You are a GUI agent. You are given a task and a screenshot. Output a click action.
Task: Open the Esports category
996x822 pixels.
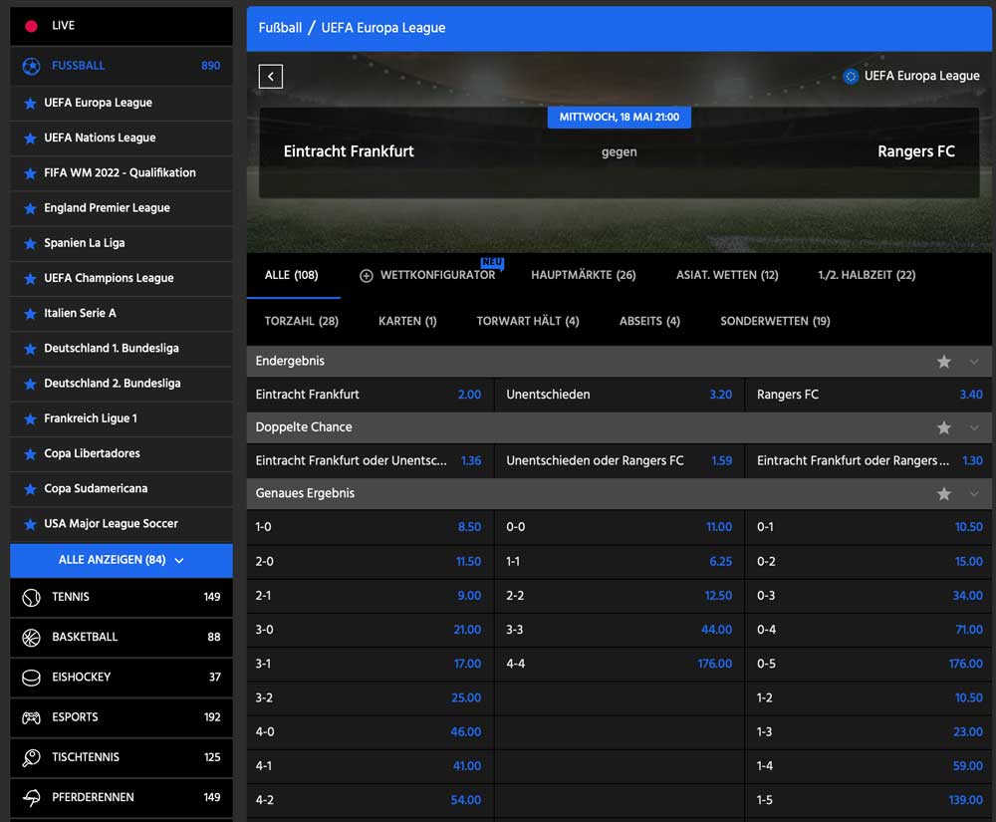[122, 717]
